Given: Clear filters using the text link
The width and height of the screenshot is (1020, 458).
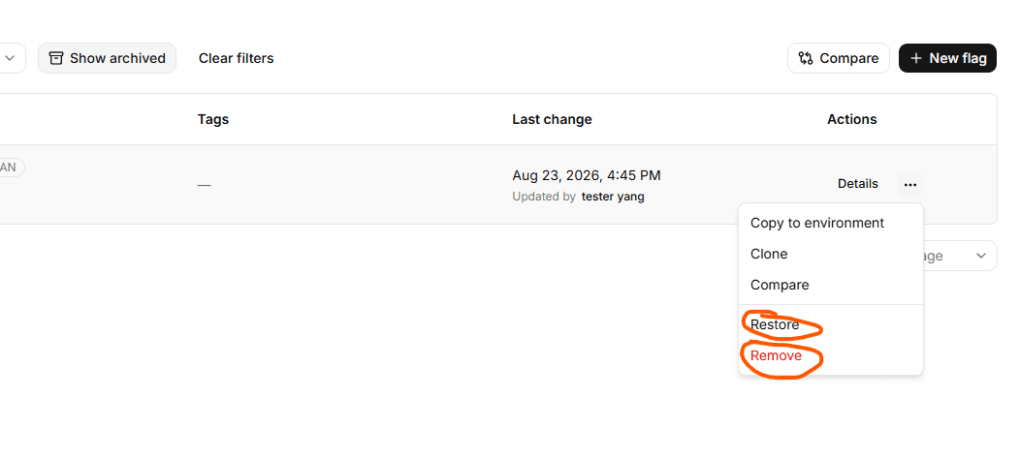Looking at the screenshot, I should pyautogui.click(x=237, y=58).
